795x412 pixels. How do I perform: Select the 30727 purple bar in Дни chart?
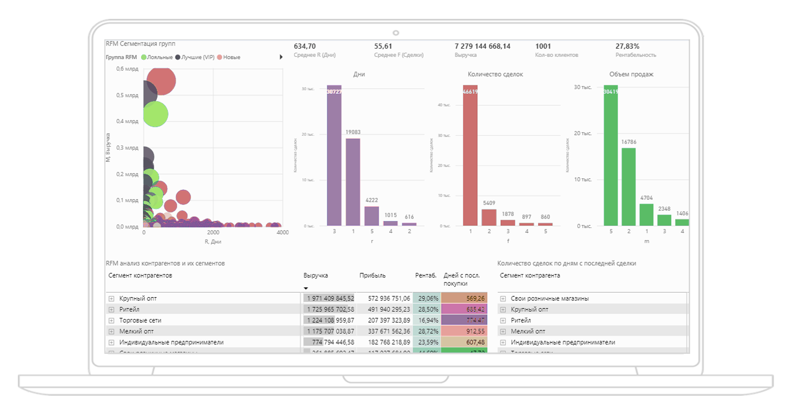coord(334,155)
